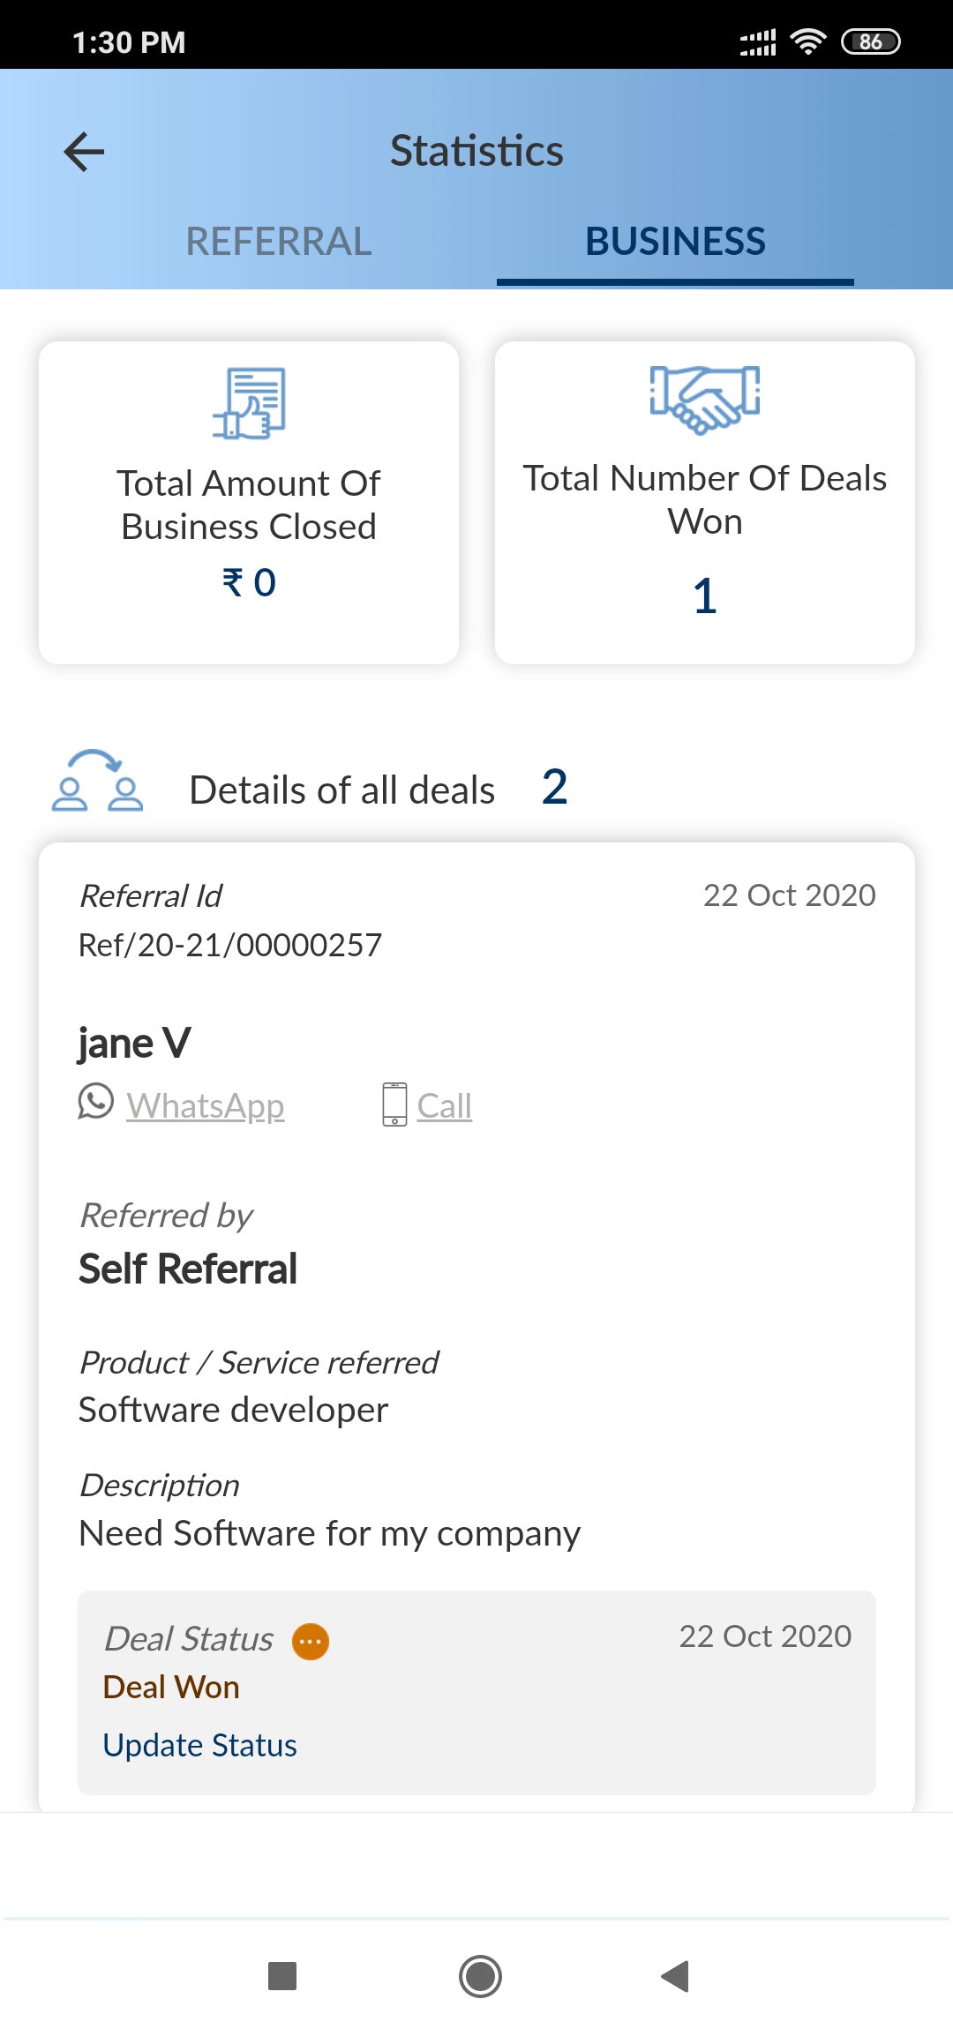Tap the deals count number 2
953x2044 pixels.
tap(554, 787)
